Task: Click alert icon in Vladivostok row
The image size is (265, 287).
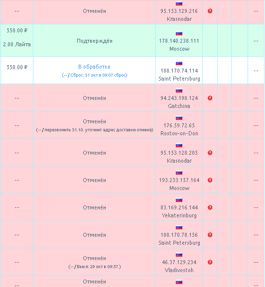Action: pyautogui.click(x=210, y=262)
